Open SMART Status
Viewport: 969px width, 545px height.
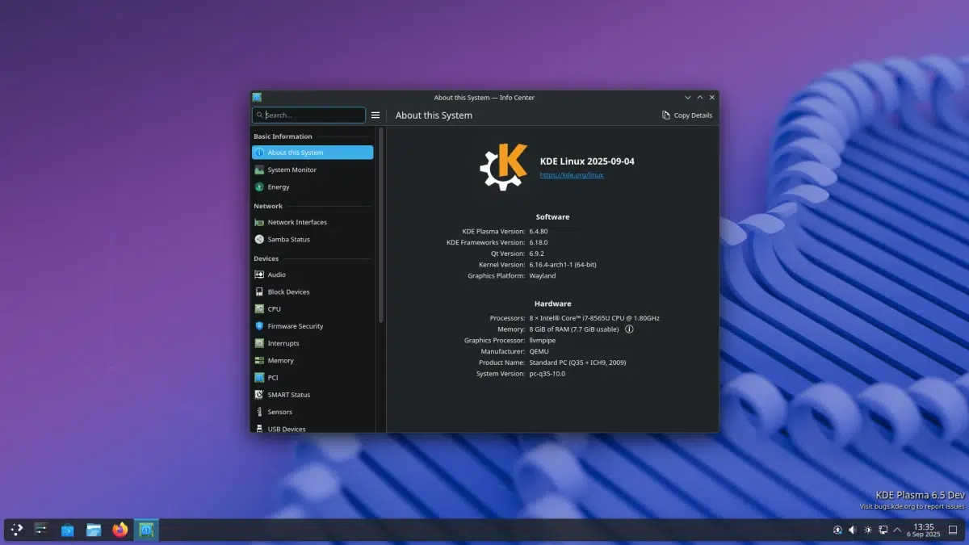[x=313, y=395]
